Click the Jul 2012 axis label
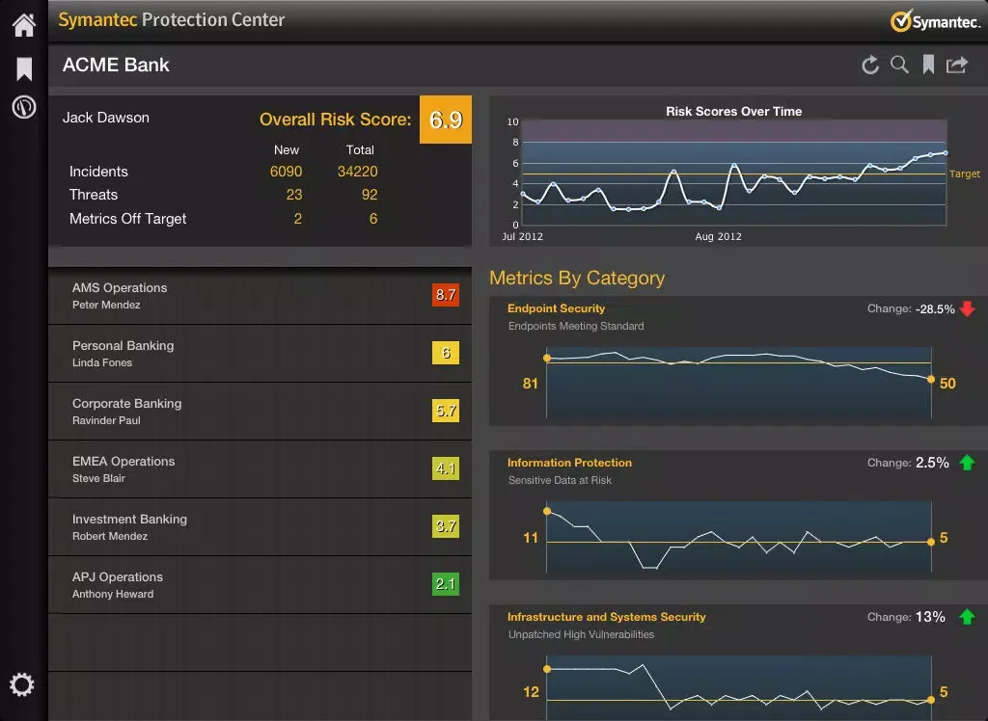Screen dimensions: 988x721 pyautogui.click(x=522, y=237)
